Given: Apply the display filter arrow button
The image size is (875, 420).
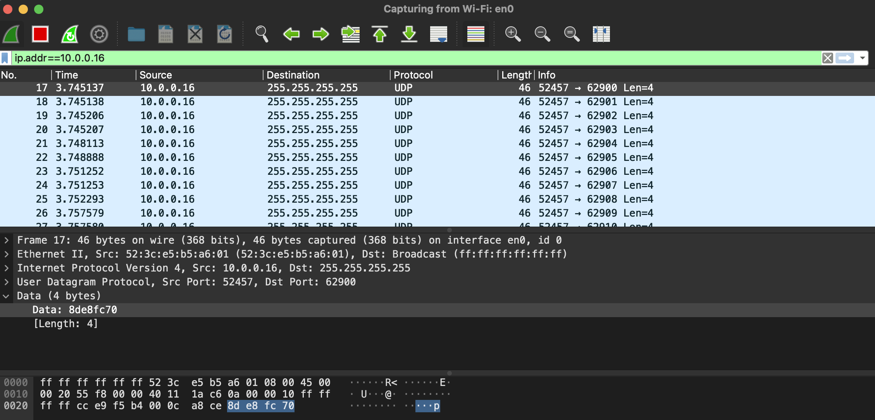Looking at the screenshot, I should (845, 58).
